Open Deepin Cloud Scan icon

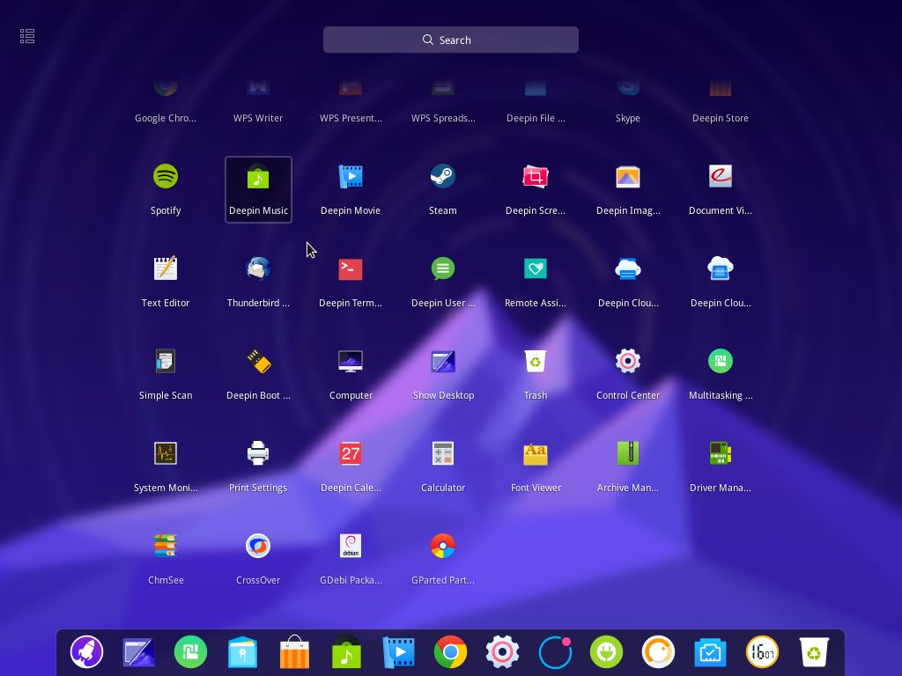[x=721, y=268]
